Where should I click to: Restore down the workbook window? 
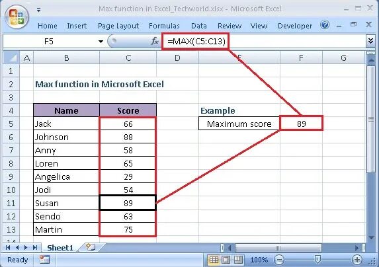click(x=353, y=24)
